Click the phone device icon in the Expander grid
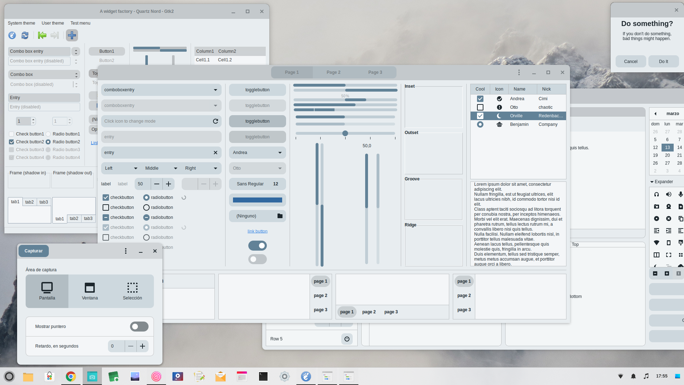 pyautogui.click(x=669, y=243)
